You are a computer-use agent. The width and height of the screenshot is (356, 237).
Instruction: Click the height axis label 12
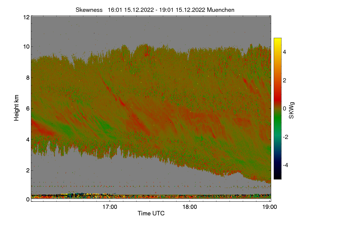click(26, 17)
